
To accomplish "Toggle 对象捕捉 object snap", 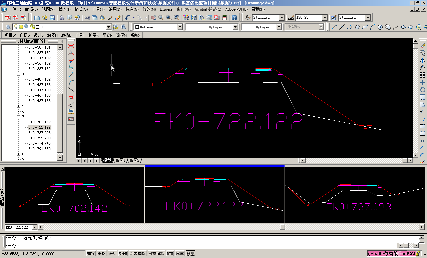I will click(x=137, y=254).
